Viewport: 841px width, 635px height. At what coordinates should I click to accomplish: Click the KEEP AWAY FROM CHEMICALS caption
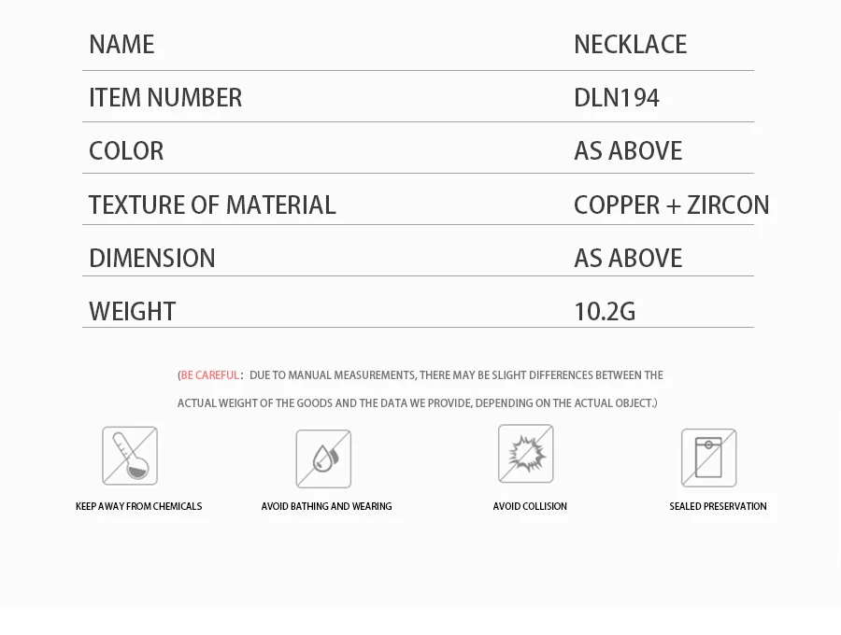click(x=139, y=506)
